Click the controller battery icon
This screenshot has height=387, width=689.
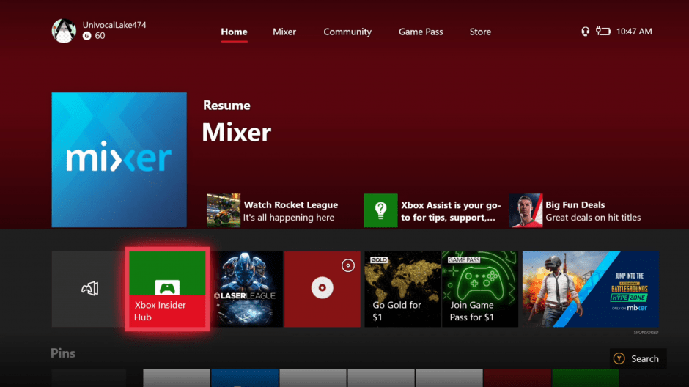(603, 31)
